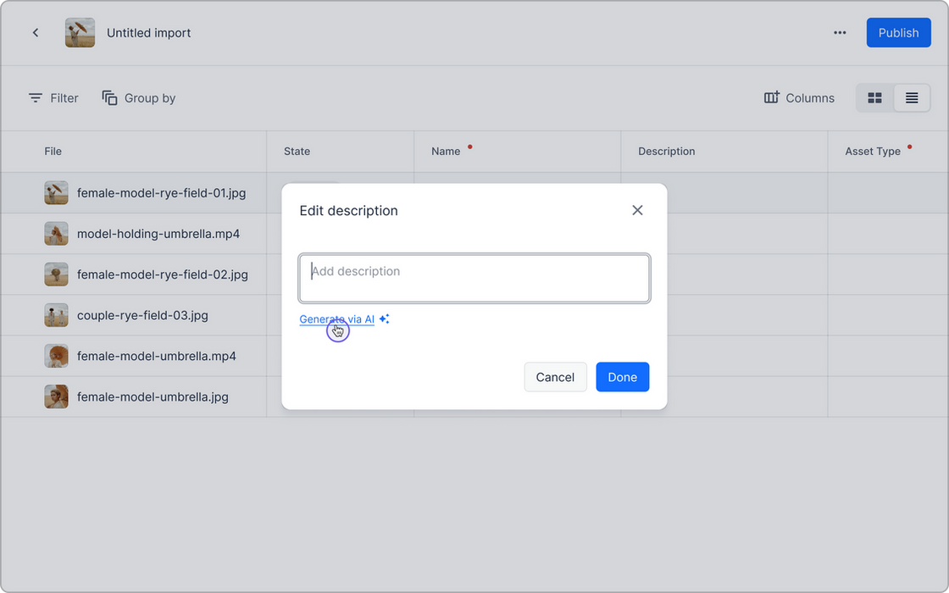Open the three-dot more options menu
This screenshot has width=949, height=593.
click(840, 33)
